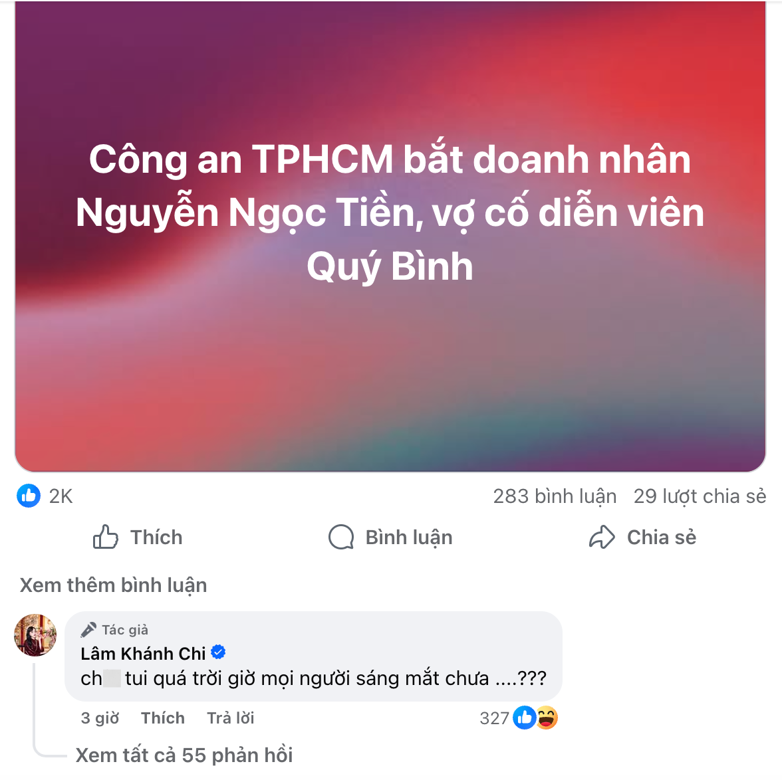Click the share arrow icon for Chia sẻ
782x780 pixels.
[602, 537]
